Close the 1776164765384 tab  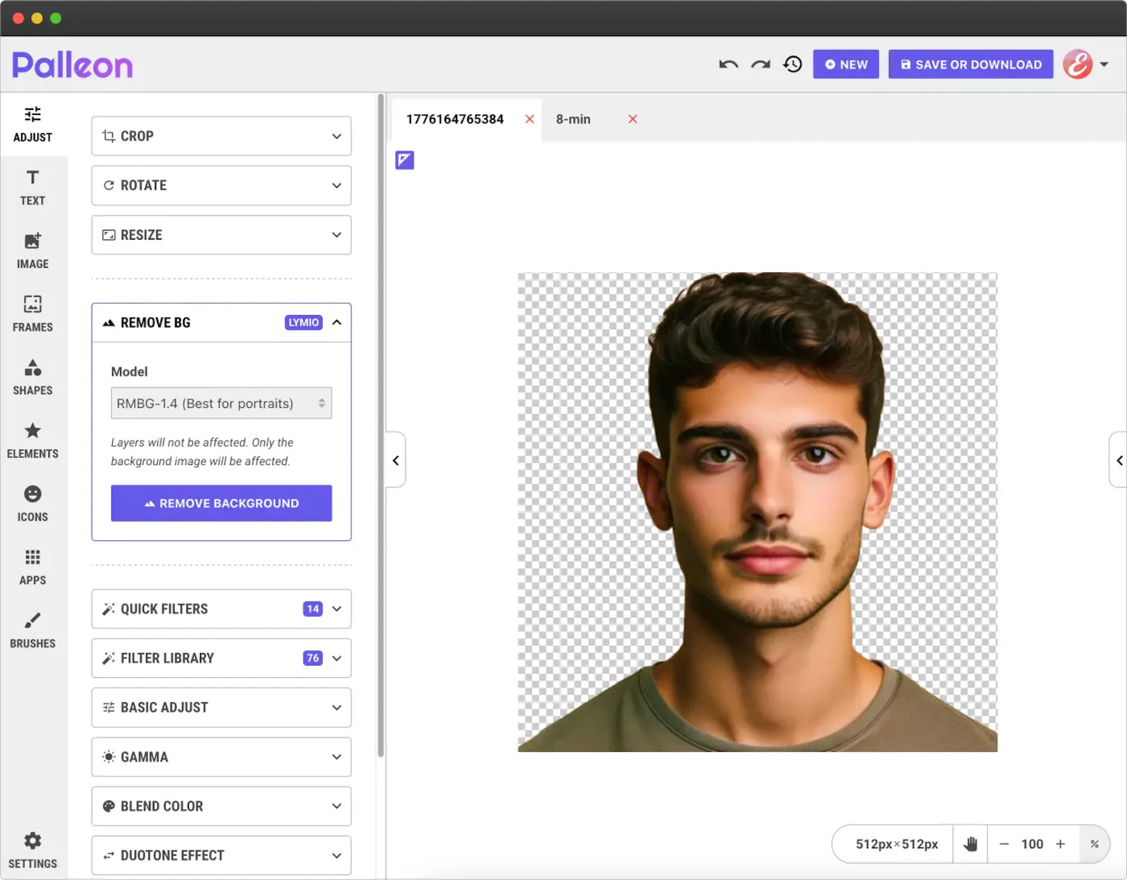(530, 119)
